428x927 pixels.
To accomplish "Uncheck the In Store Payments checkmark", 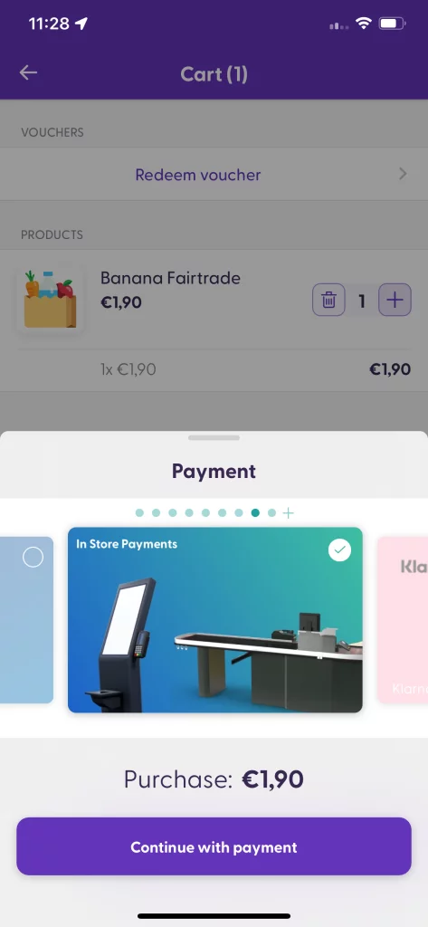I will click(x=339, y=550).
